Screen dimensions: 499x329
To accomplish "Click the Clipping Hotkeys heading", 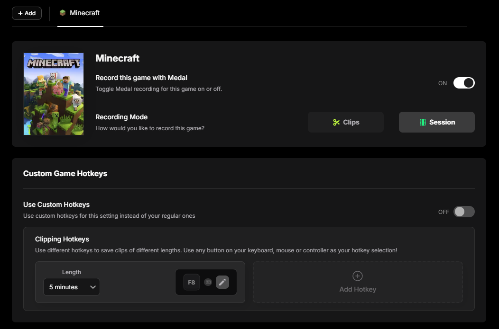I will pos(62,239).
